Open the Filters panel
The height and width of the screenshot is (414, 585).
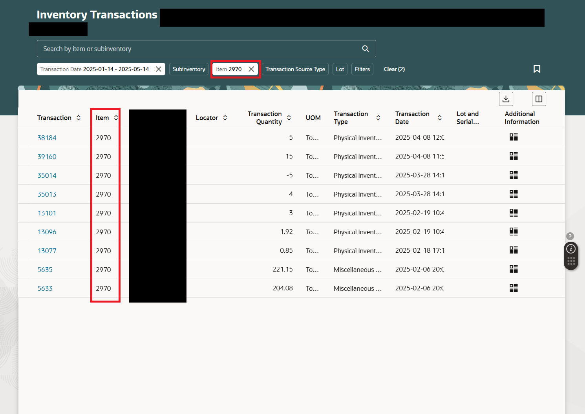362,69
